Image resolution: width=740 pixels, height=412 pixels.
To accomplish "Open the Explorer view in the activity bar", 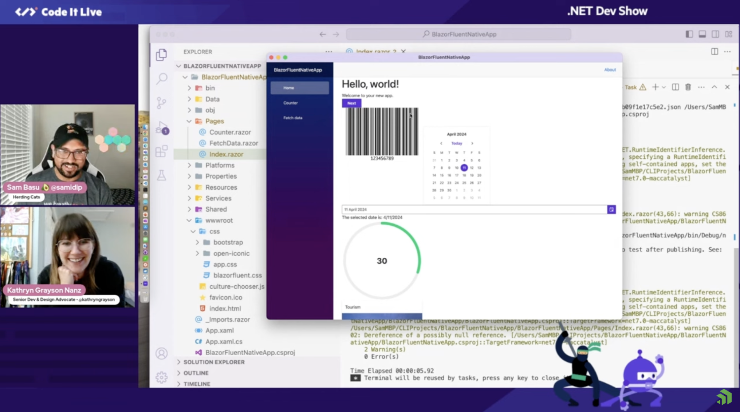I will (x=161, y=55).
